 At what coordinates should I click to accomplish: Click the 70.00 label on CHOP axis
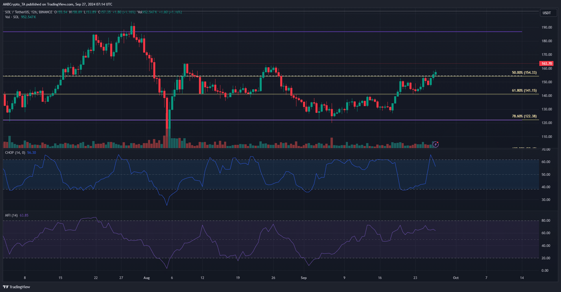point(546,149)
